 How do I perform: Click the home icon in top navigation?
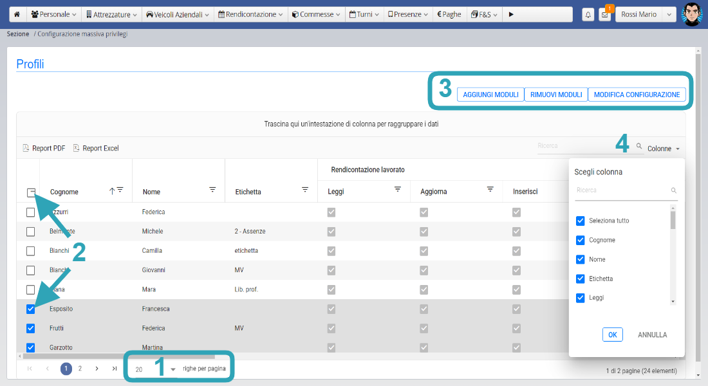pyautogui.click(x=17, y=14)
